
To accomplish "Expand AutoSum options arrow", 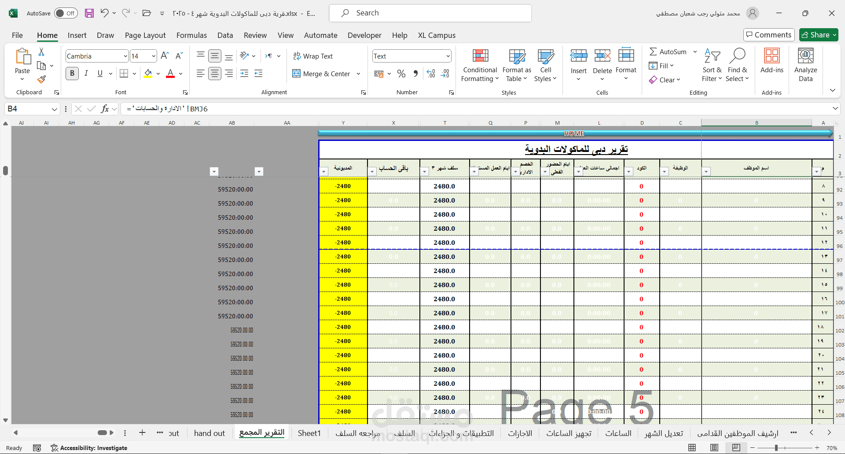I will pos(695,52).
